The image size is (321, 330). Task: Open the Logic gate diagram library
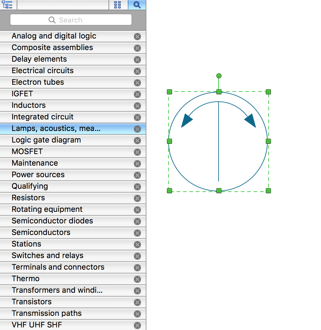[x=46, y=140]
